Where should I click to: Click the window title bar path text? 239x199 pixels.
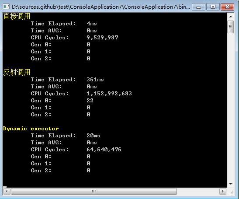[101, 7]
